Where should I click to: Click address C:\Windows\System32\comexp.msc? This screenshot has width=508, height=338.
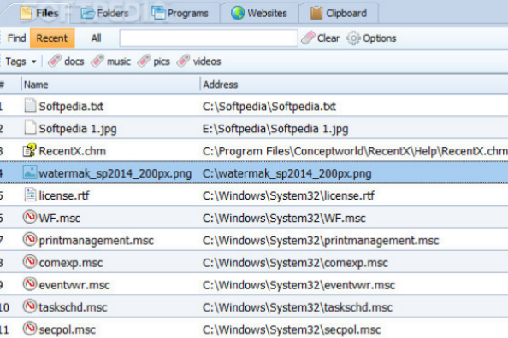pyautogui.click(x=295, y=263)
